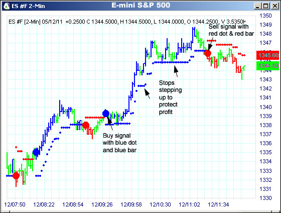This screenshot has width=281, height=213.
Task: Click the 12/09:58 time axis label
Action: click(x=131, y=204)
